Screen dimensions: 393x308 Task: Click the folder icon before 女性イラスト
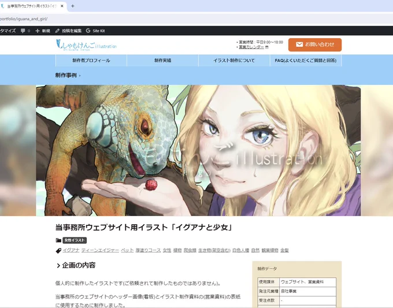(x=58, y=240)
